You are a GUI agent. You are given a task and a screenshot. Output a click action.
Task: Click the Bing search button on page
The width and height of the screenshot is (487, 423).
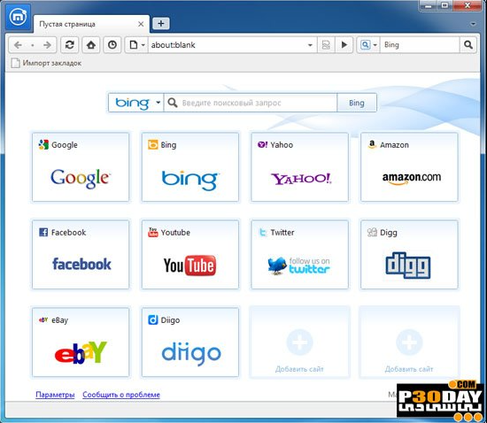tap(357, 103)
